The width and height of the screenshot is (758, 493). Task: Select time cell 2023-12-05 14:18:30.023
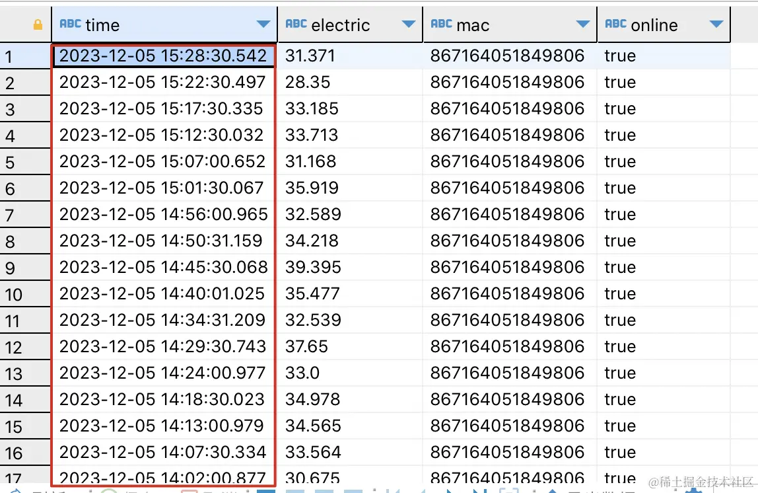point(163,399)
